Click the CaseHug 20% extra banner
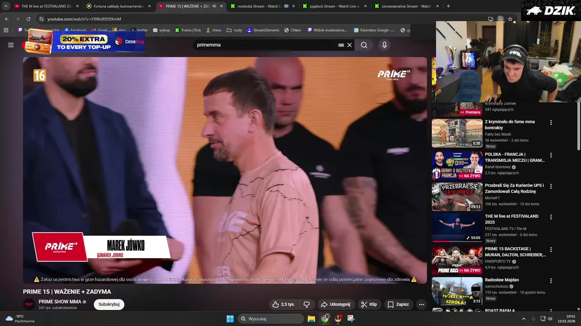This screenshot has height=326, width=581. point(85,42)
